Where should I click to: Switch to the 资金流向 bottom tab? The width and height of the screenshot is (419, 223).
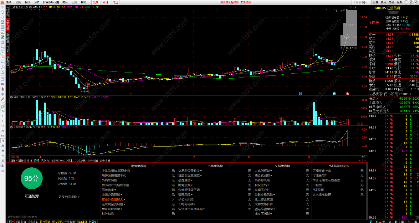(x=33, y=221)
